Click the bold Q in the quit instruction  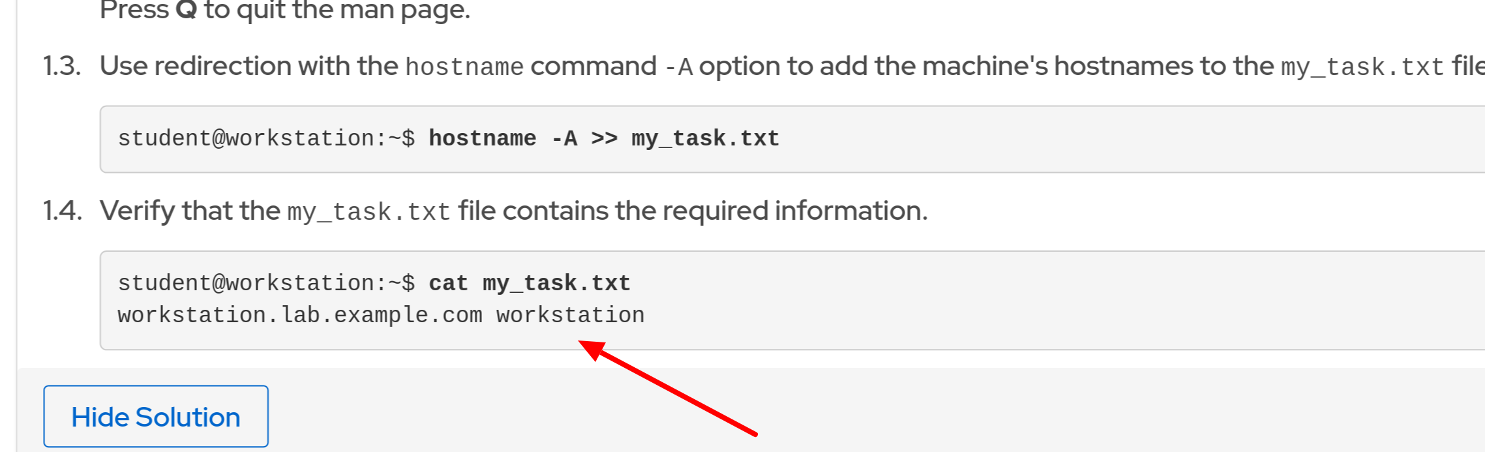click(186, 10)
